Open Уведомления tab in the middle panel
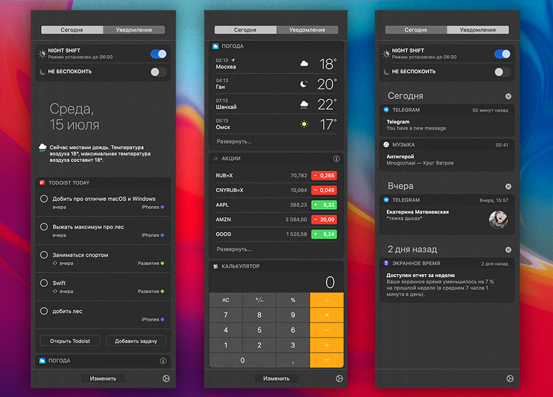Screen dimensions: 553x397 click(307, 30)
